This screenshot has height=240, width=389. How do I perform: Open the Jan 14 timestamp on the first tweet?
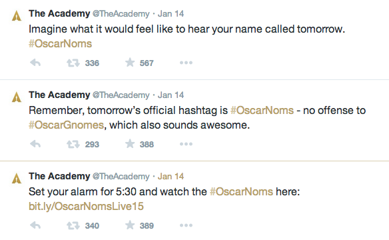[x=171, y=13]
